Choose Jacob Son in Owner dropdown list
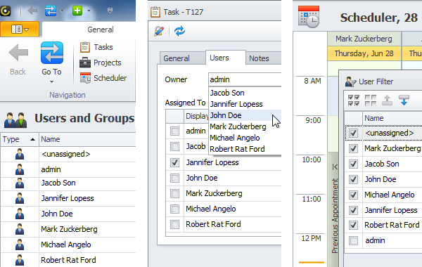This screenshot has width=422, height=267. (245, 93)
